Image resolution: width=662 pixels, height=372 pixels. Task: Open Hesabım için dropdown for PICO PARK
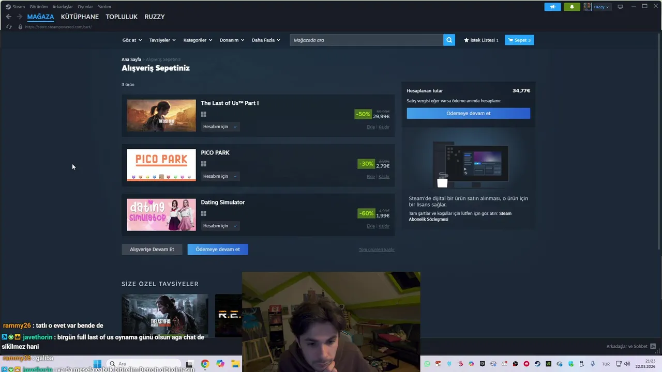[x=220, y=176]
